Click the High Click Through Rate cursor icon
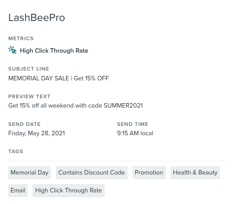This screenshot has width=235, height=204. [13, 50]
